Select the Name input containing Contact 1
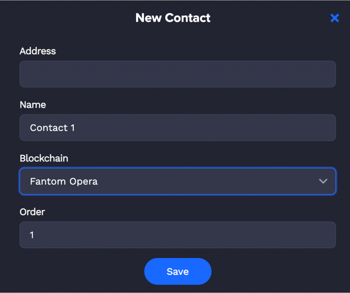Image resolution: width=350 pixels, height=293 pixels. pos(178,128)
